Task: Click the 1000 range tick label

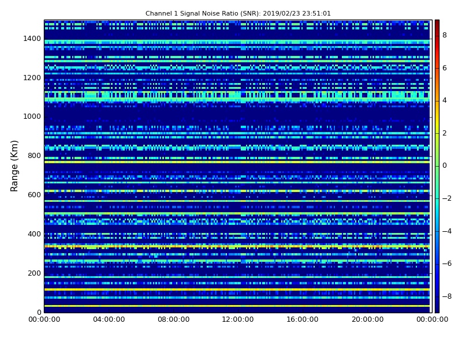Action: coord(32,116)
